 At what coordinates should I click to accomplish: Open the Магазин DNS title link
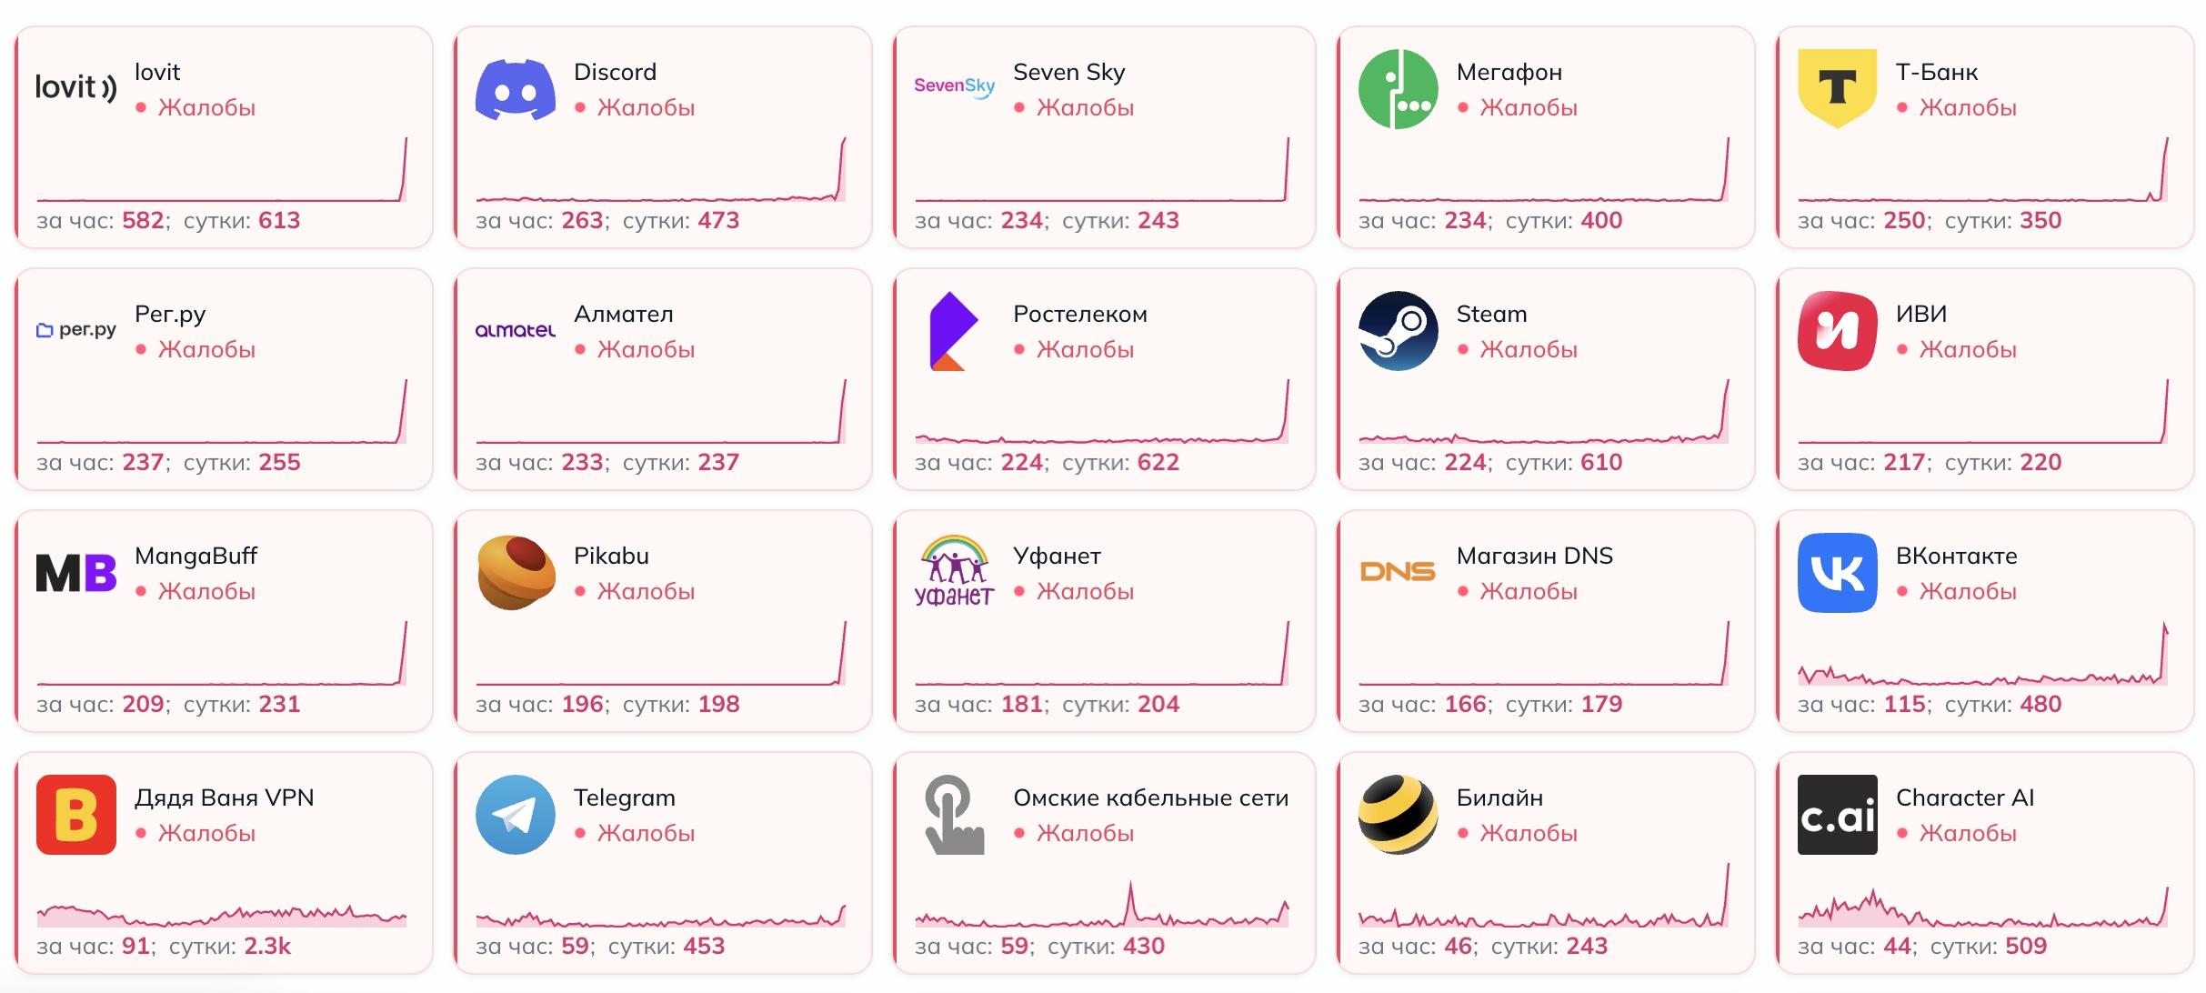coord(1534,556)
